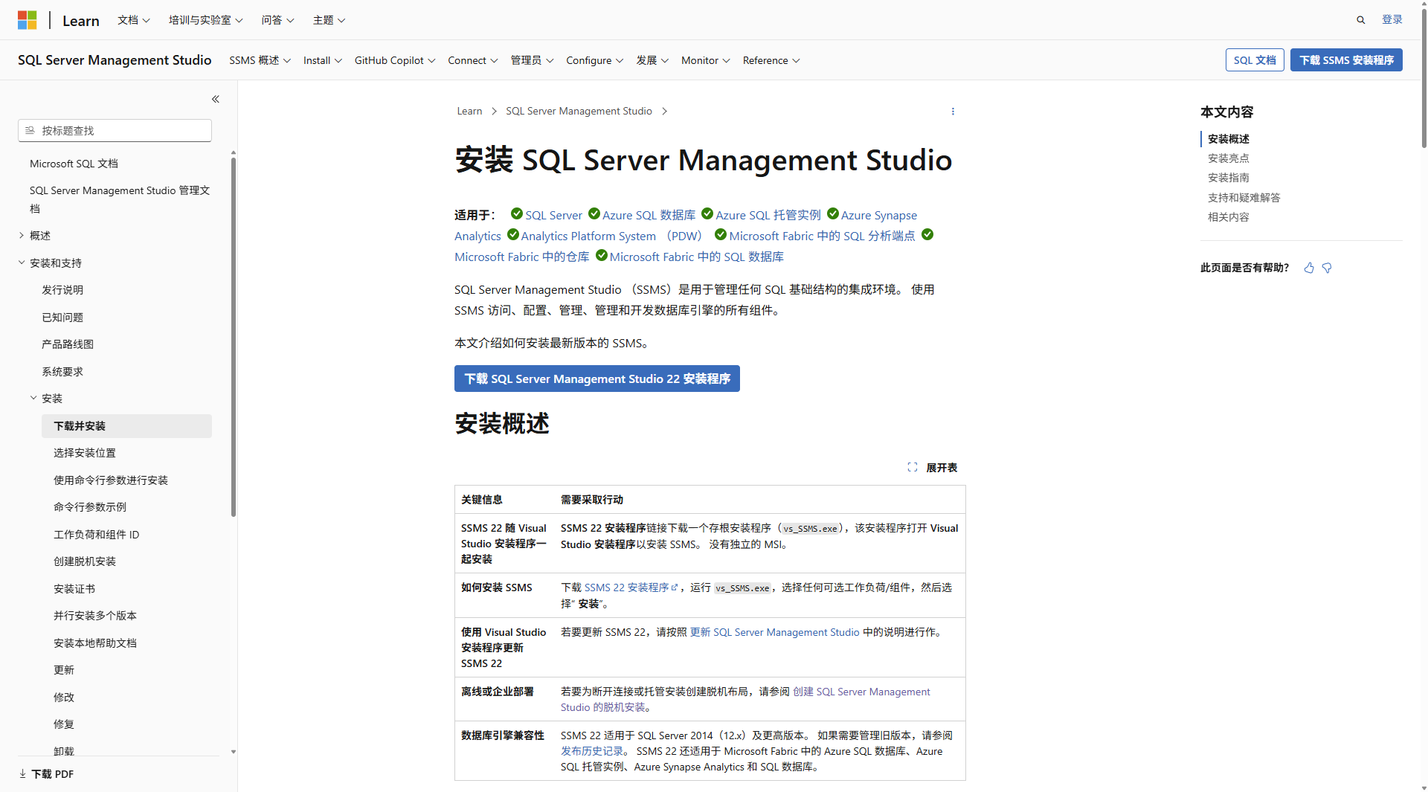Click the Learn breadcrumb link
Image resolution: width=1428 pixels, height=792 pixels.
[469, 111]
